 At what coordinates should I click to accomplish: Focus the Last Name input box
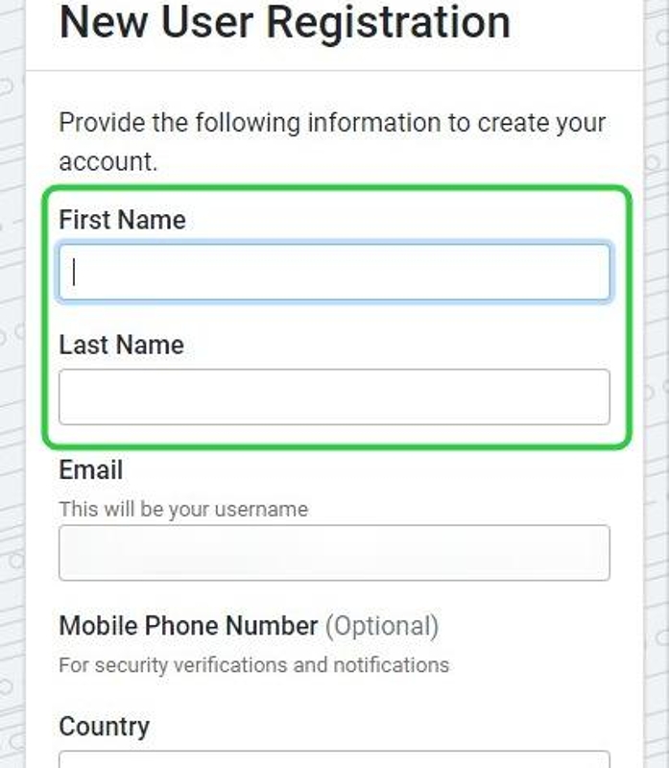tap(334, 396)
